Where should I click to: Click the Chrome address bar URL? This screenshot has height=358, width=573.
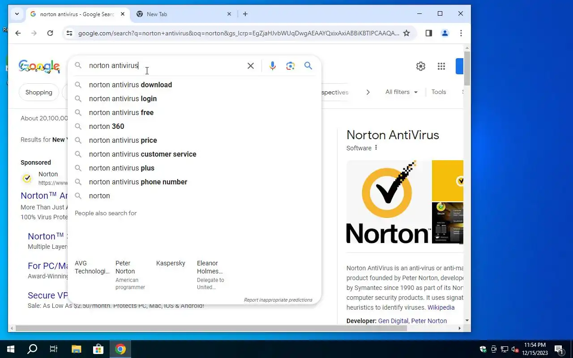point(239,33)
